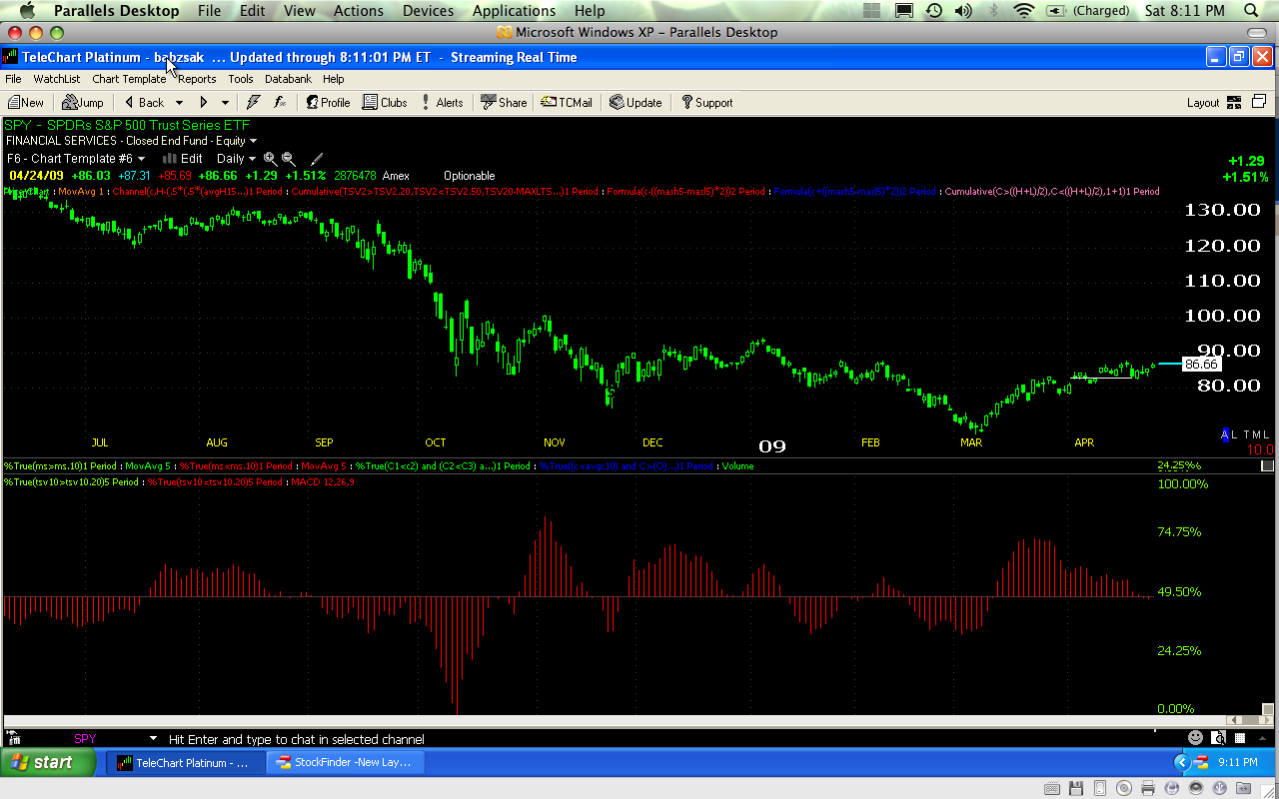Click the Layout grid icon
The height and width of the screenshot is (799, 1279).
1234,102
